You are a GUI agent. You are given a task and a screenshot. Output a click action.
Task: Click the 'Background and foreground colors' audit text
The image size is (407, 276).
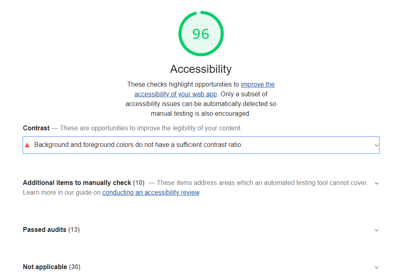point(138,145)
